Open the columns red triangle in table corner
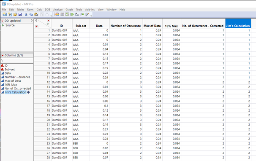Screen dimensions: 256x161 click(49, 20)
